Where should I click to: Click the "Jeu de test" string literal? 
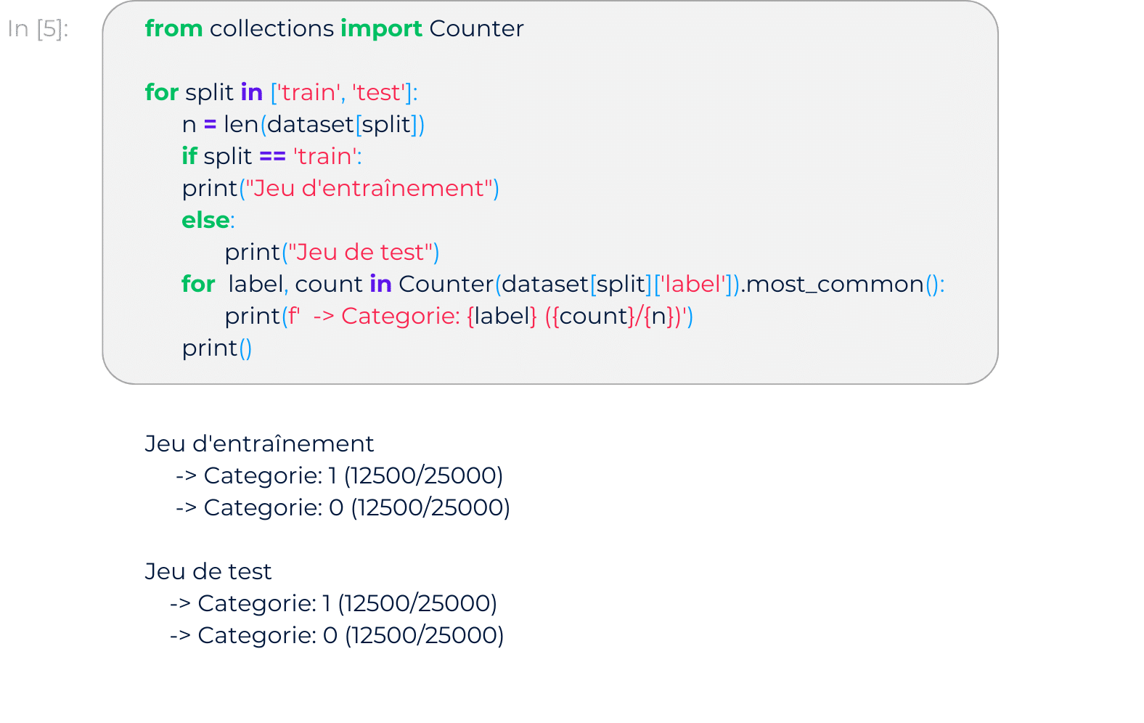(361, 252)
